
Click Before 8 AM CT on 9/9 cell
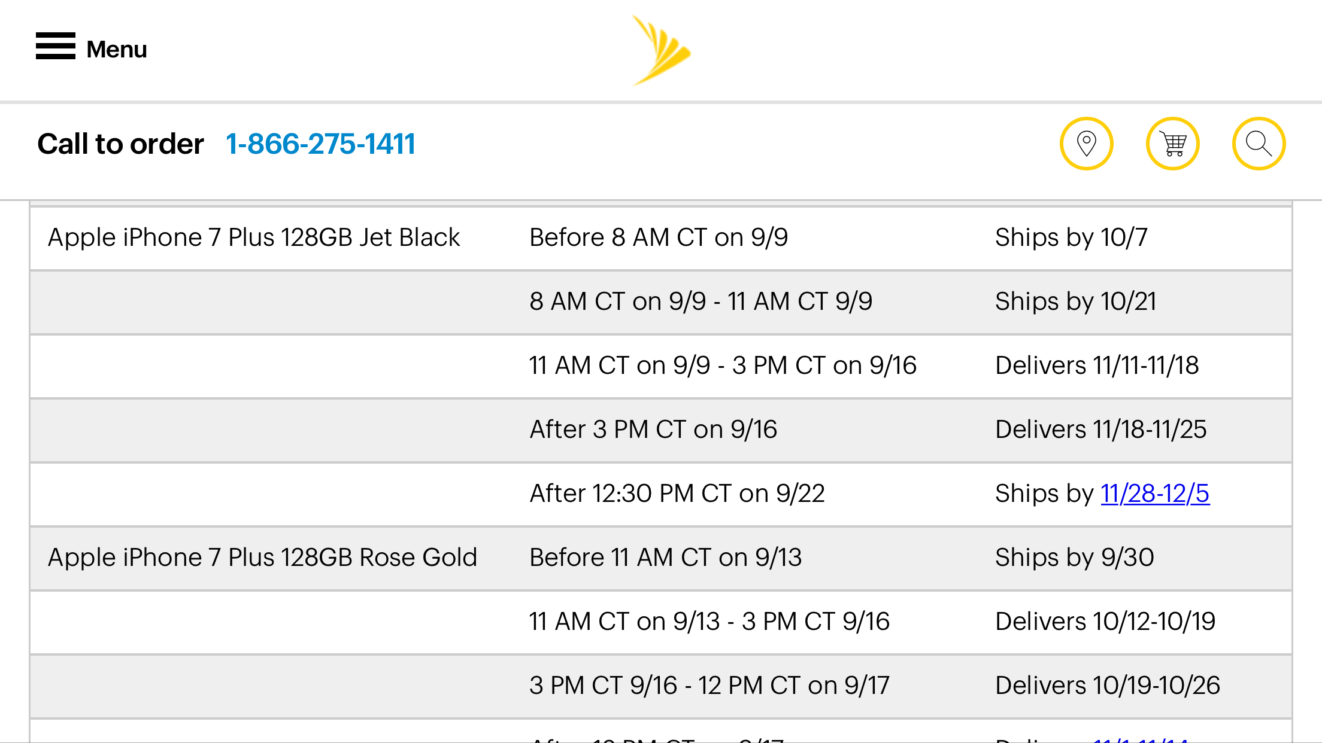[659, 237]
